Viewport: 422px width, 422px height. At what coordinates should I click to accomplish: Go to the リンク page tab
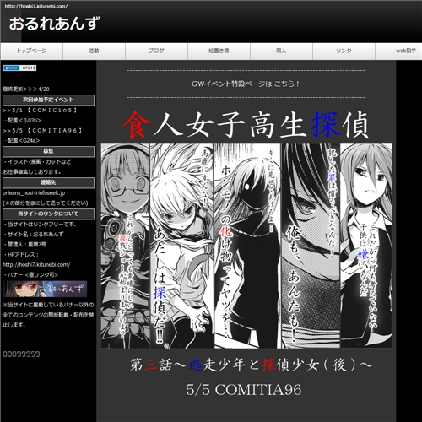pyautogui.click(x=344, y=51)
